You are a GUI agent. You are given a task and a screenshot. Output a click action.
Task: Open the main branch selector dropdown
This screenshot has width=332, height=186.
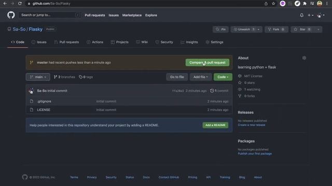pyautogui.click(x=38, y=77)
